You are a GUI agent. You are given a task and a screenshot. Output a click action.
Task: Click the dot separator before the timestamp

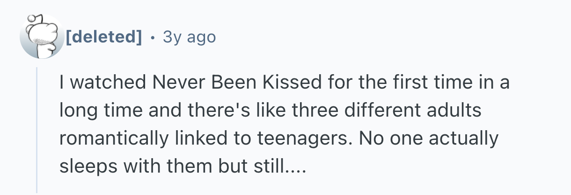[x=153, y=37]
